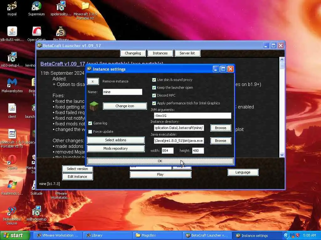Click the Change icon button
The image size is (321, 240).
tap(125, 106)
